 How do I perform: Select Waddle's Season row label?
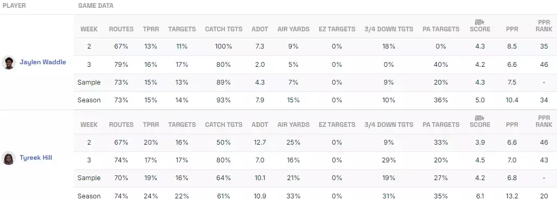click(89, 100)
